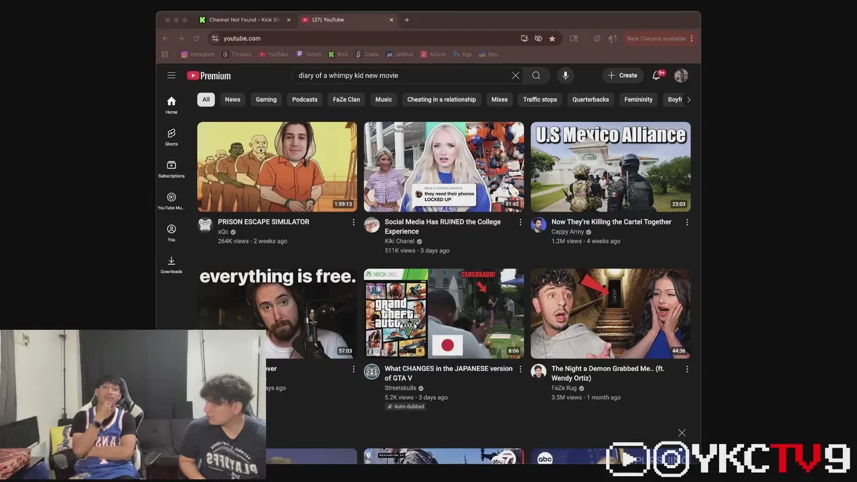This screenshot has width=857, height=482.
Task: Open the xQc channel avatar
Action: click(x=205, y=225)
